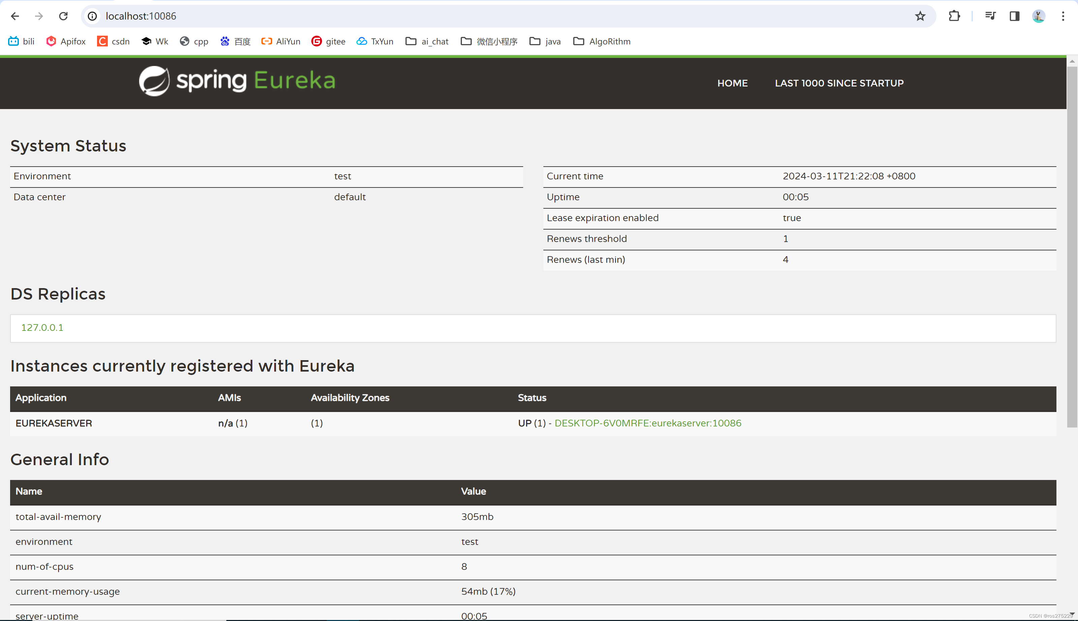Open DESKTOP-6V0MRFE:eurekaserver:10086 instance link
The image size is (1078, 621).
[x=647, y=423]
